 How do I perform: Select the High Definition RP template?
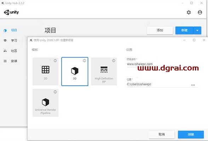tap(104, 72)
